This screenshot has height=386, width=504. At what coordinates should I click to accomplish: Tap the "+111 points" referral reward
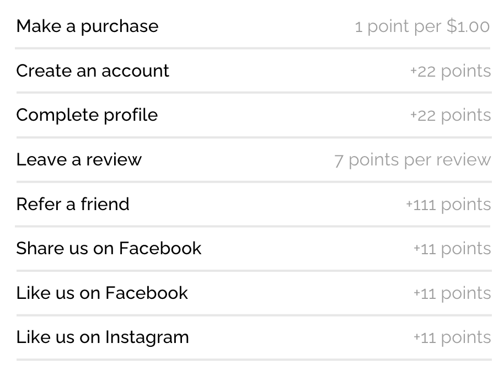(x=448, y=205)
